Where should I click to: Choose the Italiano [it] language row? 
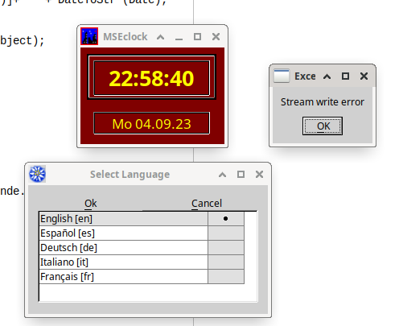pyautogui.click(x=123, y=262)
